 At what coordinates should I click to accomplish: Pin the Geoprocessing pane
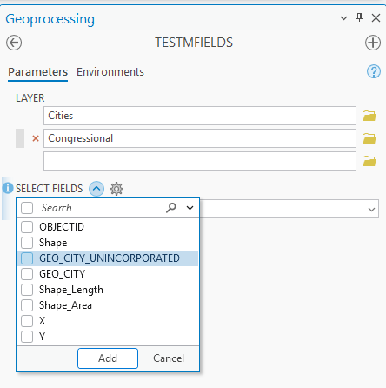(x=359, y=18)
